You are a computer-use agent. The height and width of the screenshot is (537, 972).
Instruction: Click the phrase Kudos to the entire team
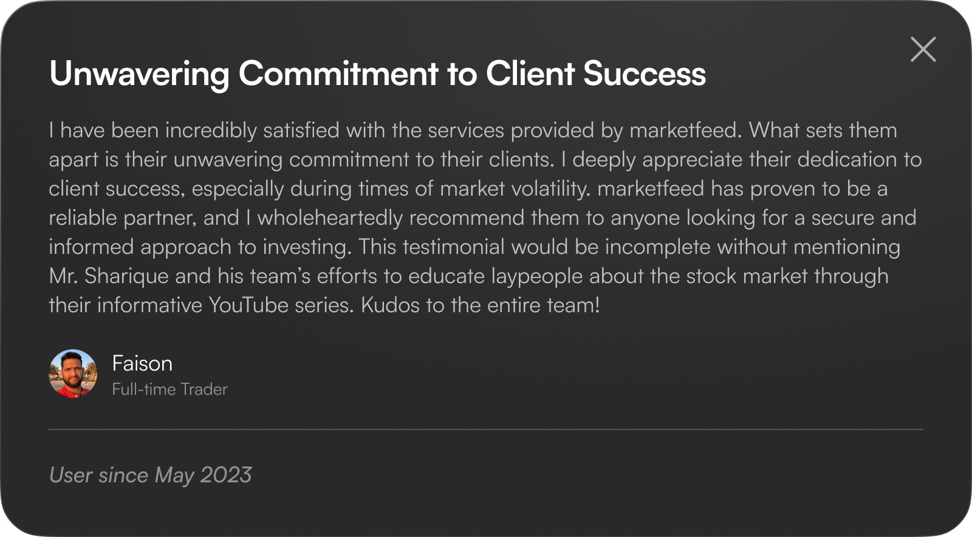coord(480,305)
